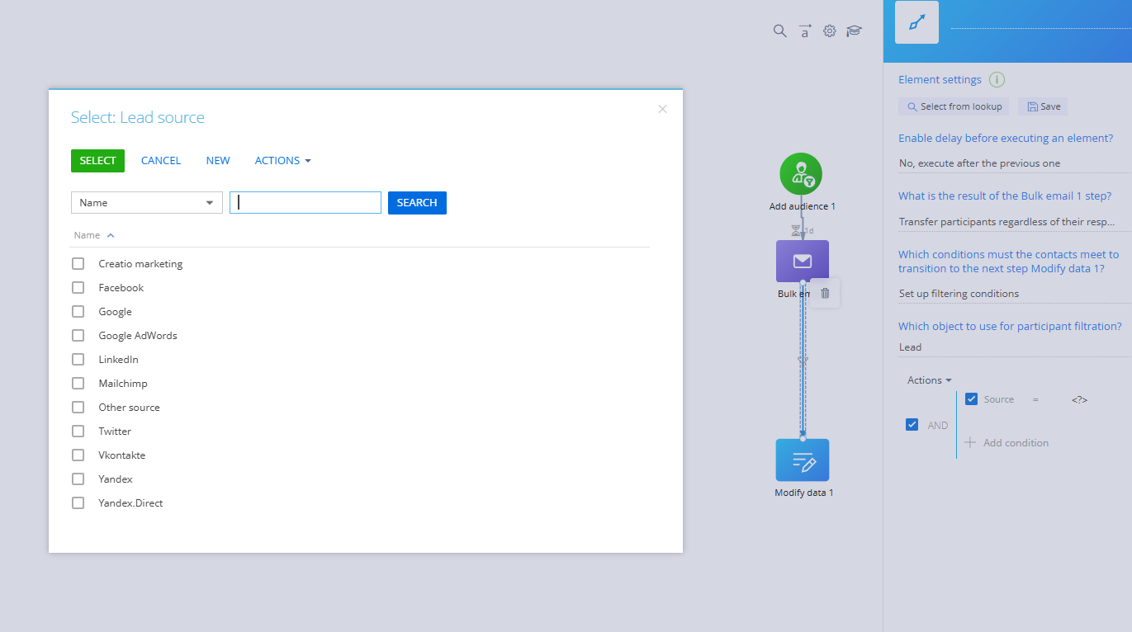Viewport: 1132px width, 632px height.
Task: Open the 'Transfer participants regardless' result dropdown
Action: coord(1015,222)
